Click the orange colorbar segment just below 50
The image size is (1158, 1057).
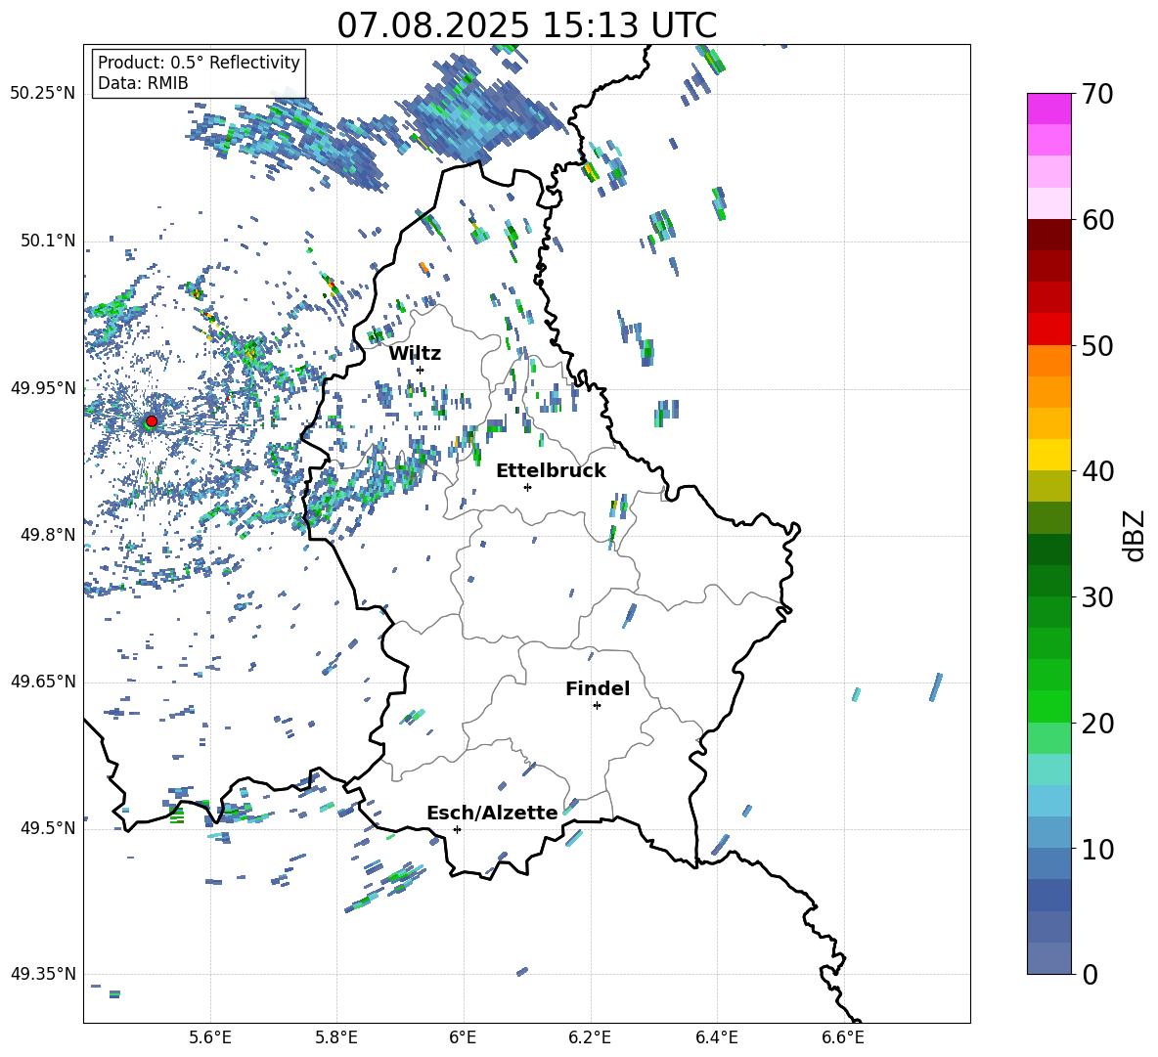pos(1049,360)
